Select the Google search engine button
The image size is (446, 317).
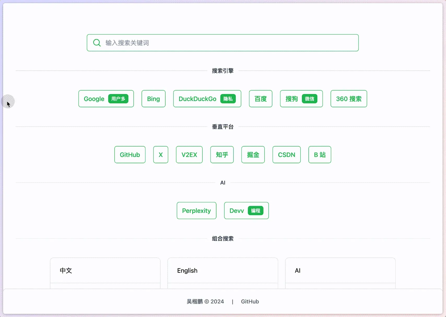pyautogui.click(x=106, y=99)
